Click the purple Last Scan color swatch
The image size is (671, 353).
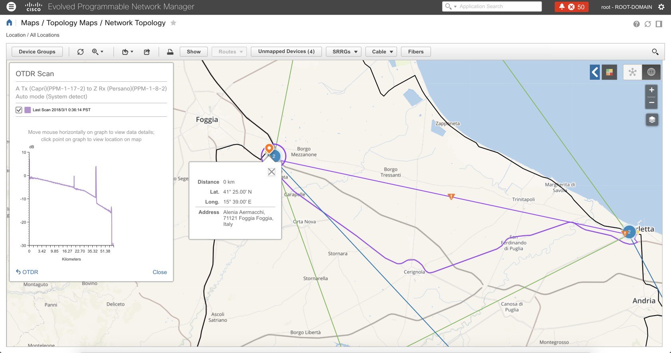28,110
